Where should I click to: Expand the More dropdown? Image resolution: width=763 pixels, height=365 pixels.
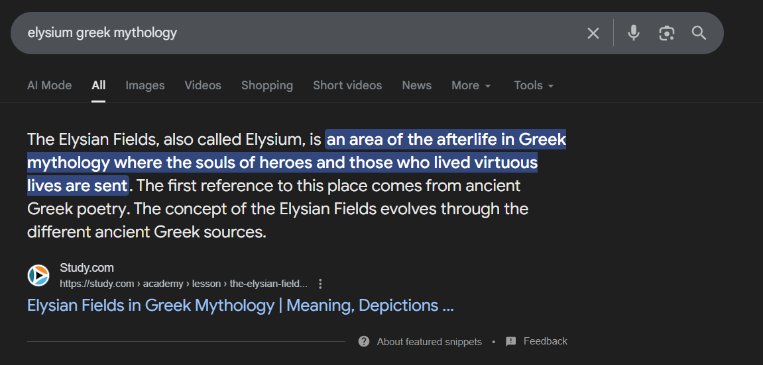pyautogui.click(x=471, y=85)
